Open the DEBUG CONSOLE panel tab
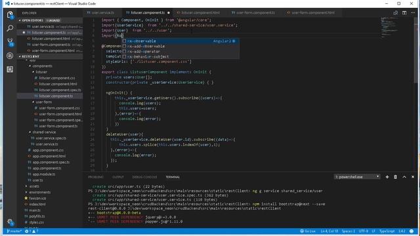Screen dimensions: 420x236 coord(144,177)
